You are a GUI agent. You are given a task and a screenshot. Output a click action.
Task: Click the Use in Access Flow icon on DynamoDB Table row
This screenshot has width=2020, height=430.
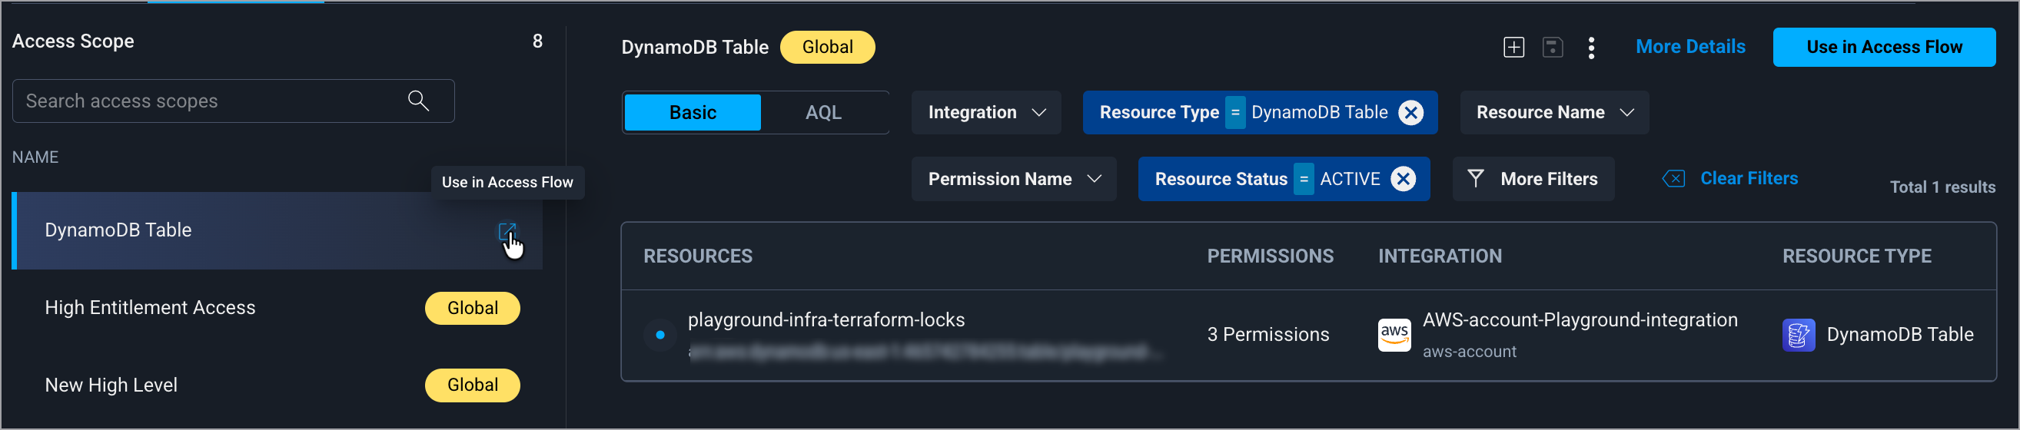point(507,231)
